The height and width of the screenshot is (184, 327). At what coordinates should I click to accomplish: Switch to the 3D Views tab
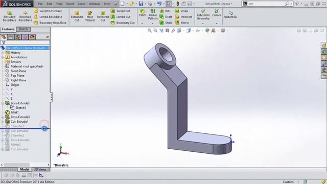point(40,169)
